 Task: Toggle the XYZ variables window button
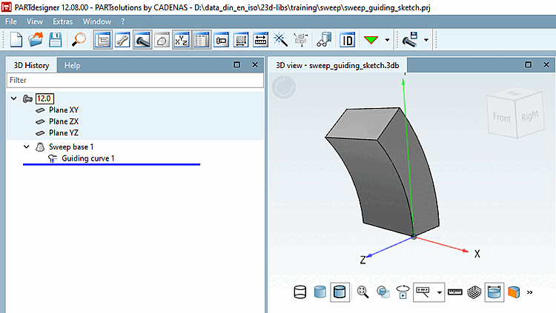pos(182,40)
